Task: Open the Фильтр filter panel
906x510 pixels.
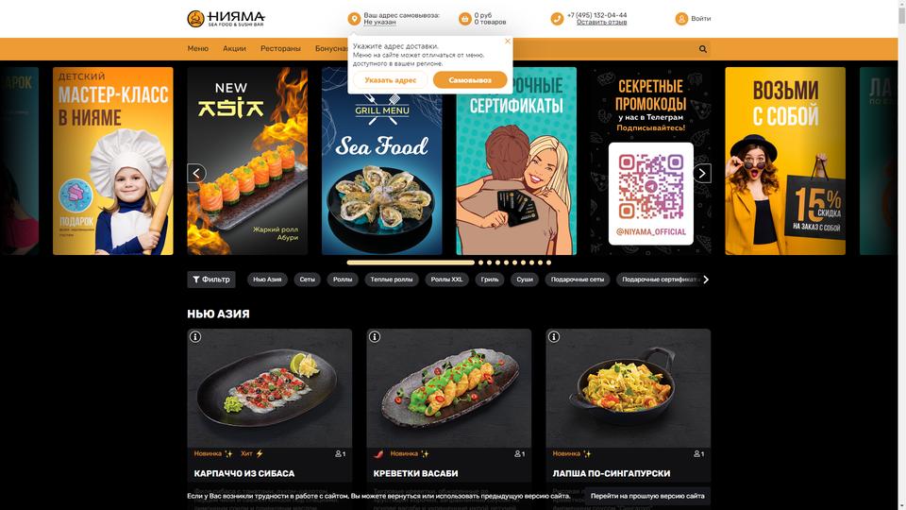Action: (x=210, y=280)
